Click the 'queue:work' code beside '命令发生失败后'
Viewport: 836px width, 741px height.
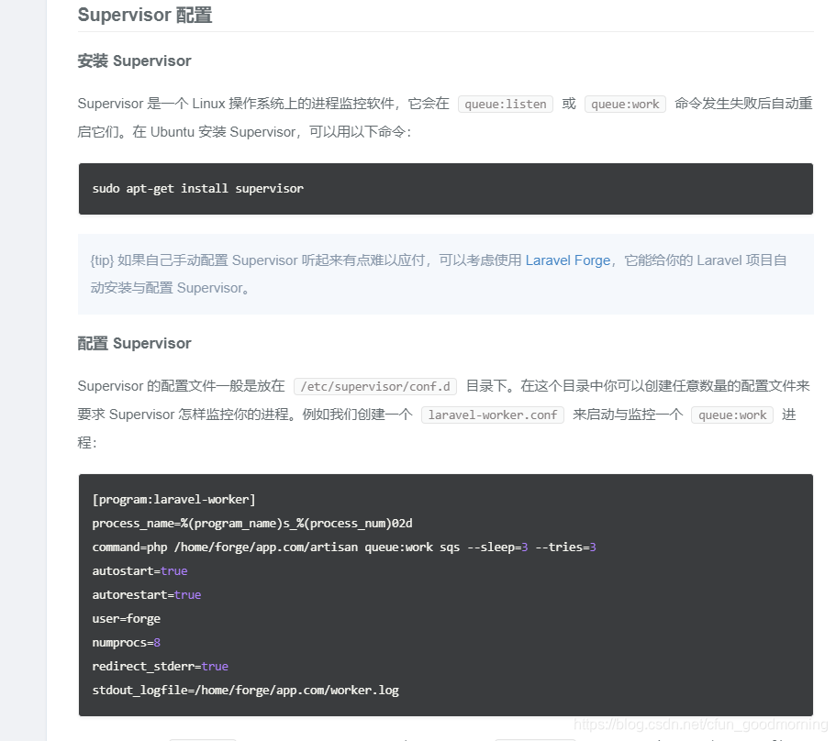tap(626, 104)
